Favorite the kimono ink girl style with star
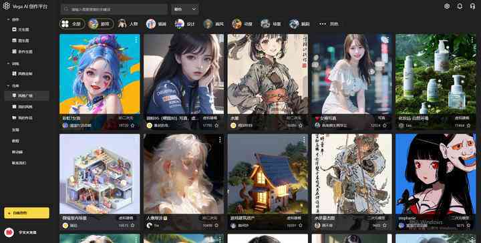481x243 pixels. [301, 126]
